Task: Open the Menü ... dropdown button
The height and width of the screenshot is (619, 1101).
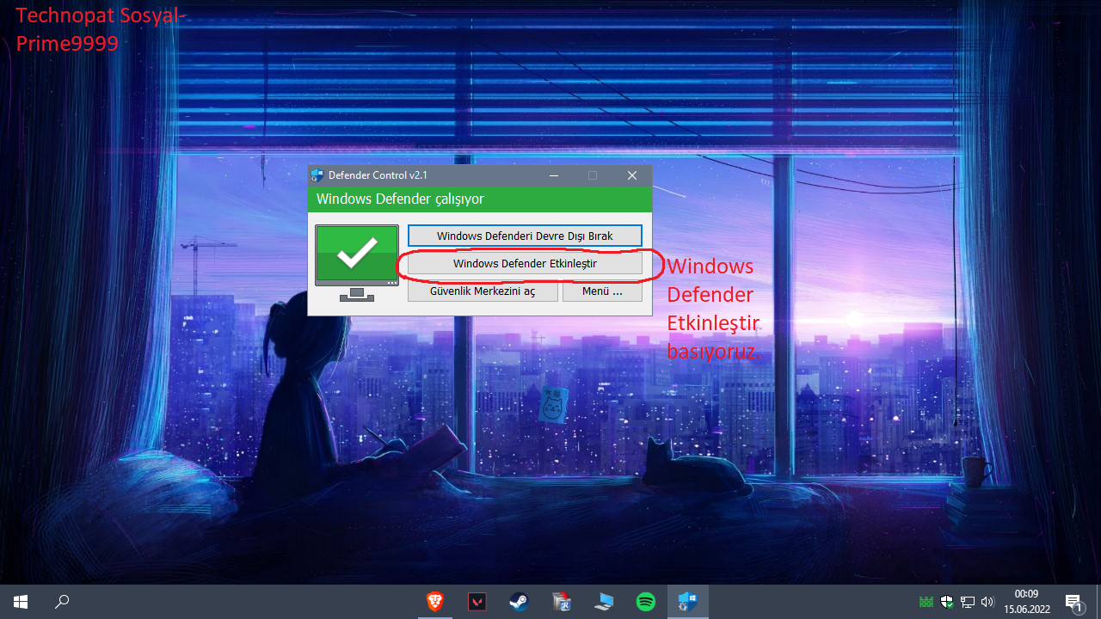Action: [602, 291]
